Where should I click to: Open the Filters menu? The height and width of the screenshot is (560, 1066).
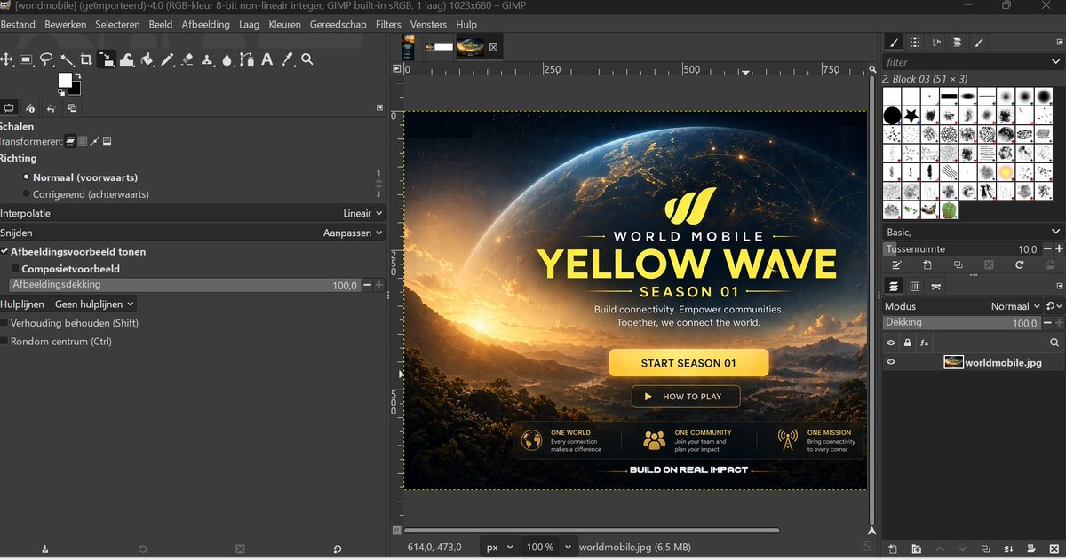[x=388, y=25]
